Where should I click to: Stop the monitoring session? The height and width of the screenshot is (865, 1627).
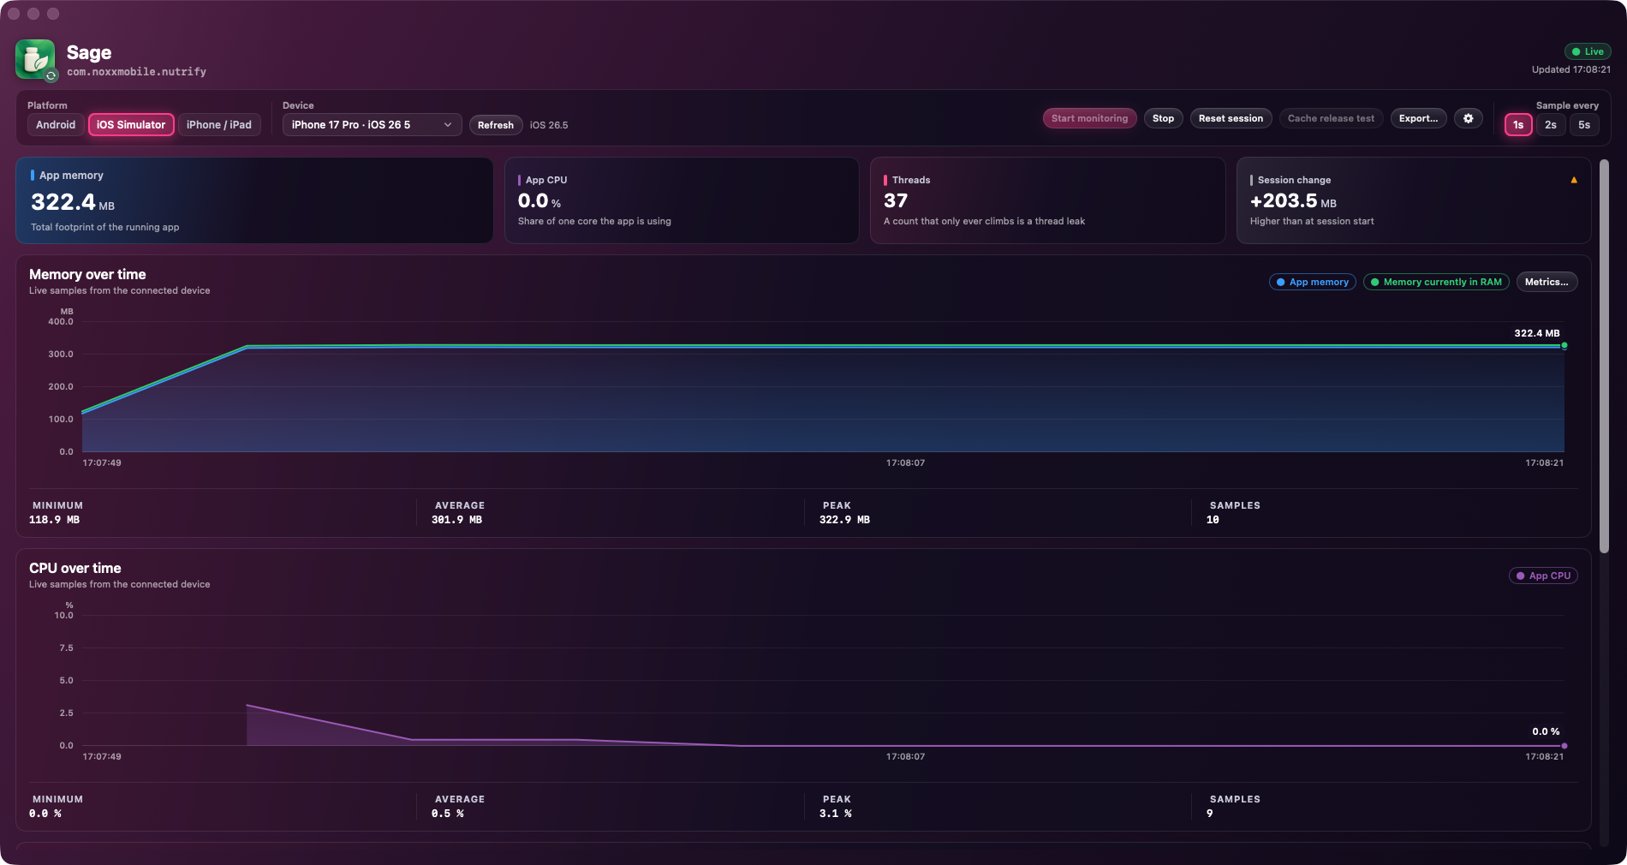click(1163, 118)
